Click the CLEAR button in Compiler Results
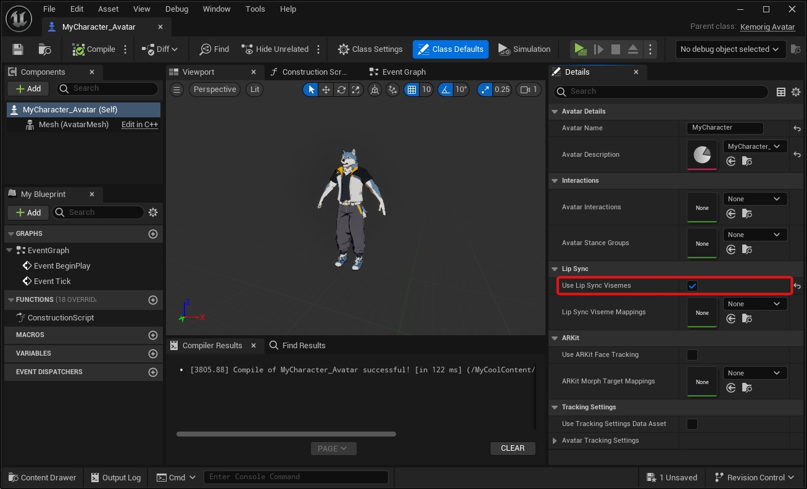Image resolution: width=807 pixels, height=489 pixels. click(x=512, y=448)
